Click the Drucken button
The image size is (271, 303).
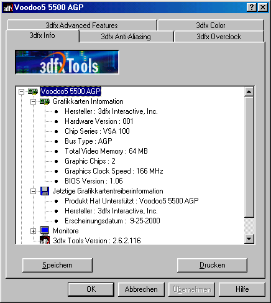pos(212,265)
